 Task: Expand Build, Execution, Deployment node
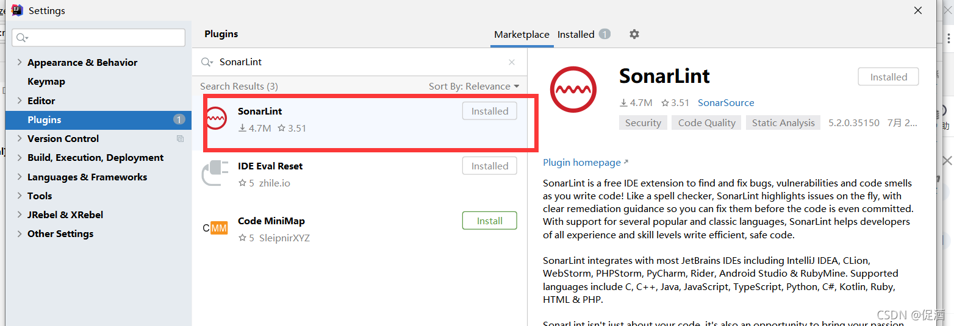click(20, 157)
